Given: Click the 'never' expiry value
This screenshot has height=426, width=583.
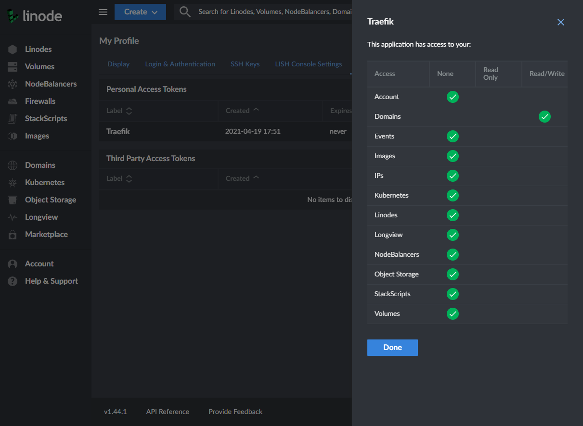Looking at the screenshot, I should pyautogui.click(x=338, y=131).
